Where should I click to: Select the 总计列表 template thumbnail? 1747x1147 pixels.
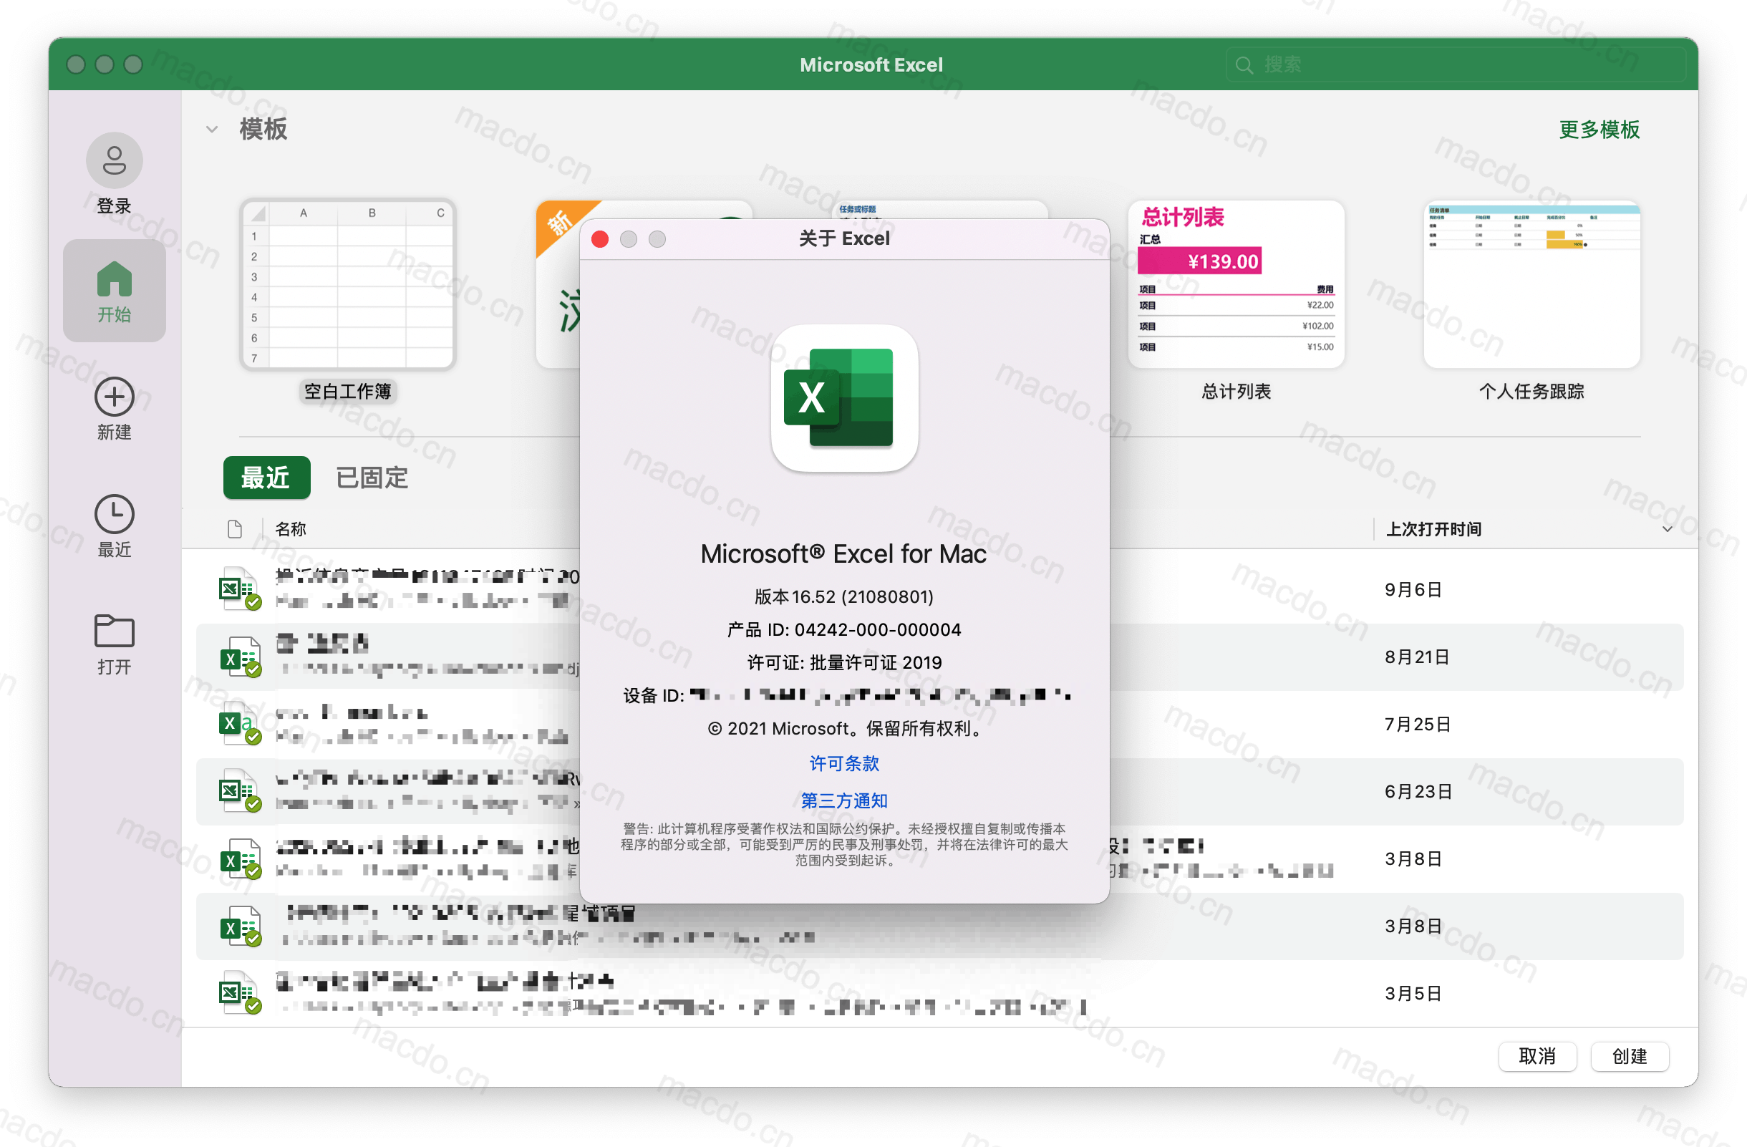click(x=1236, y=285)
